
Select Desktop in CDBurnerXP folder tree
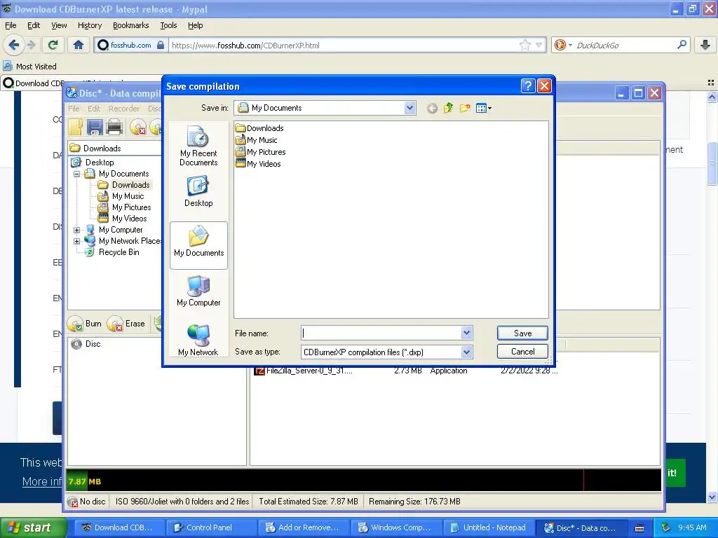pyautogui.click(x=100, y=163)
